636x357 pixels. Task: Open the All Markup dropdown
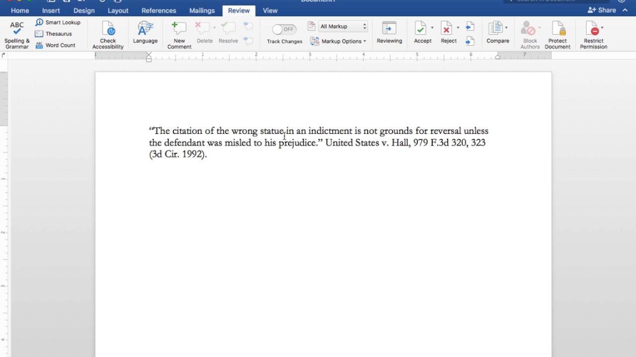(343, 26)
